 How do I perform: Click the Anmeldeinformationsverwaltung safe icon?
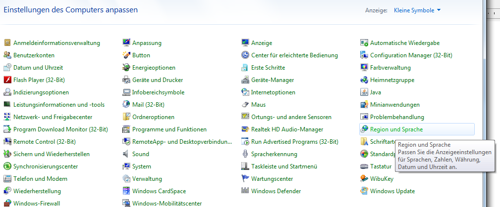click(7, 42)
